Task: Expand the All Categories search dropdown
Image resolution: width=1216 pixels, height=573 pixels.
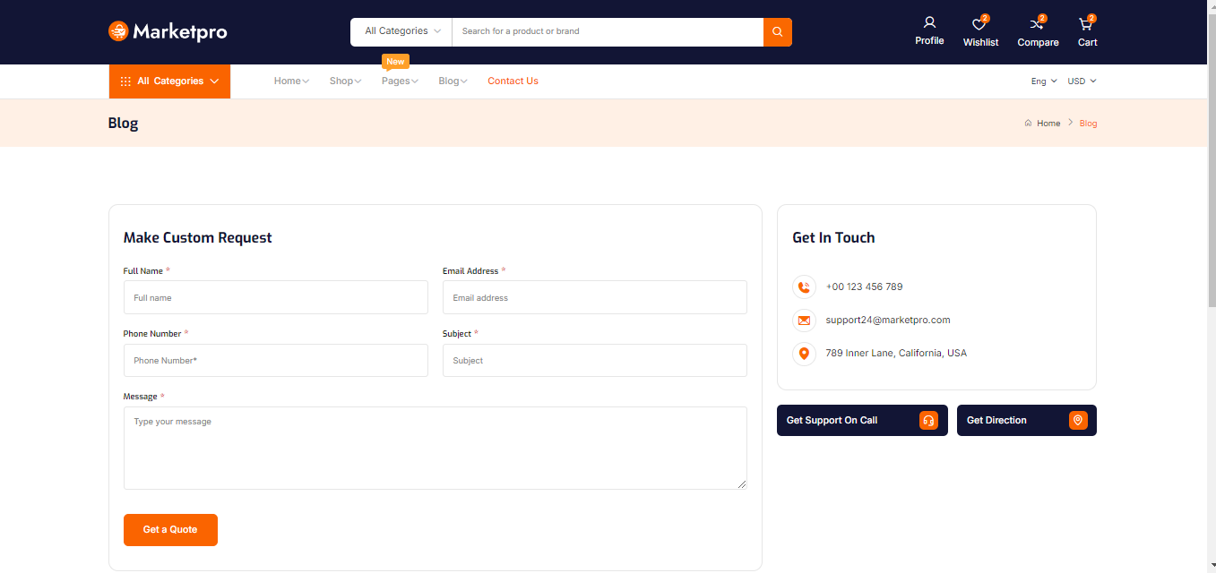Action: (402, 31)
